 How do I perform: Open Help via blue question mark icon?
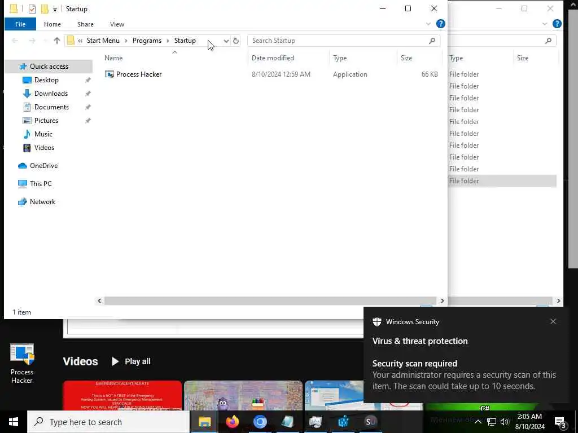pyautogui.click(x=440, y=24)
